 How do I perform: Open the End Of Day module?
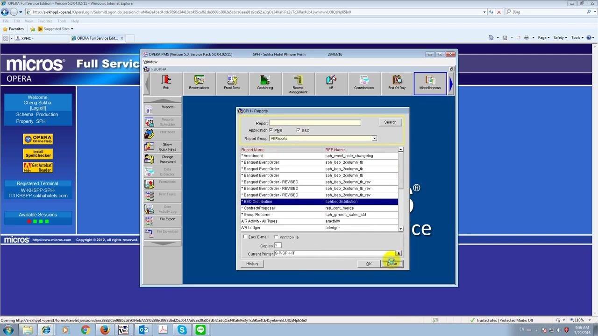click(x=397, y=83)
